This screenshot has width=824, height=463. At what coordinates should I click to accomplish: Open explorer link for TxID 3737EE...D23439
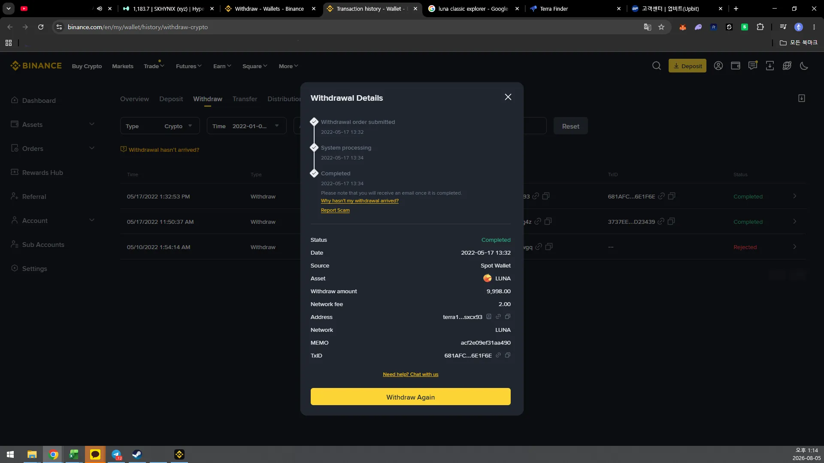click(x=661, y=222)
